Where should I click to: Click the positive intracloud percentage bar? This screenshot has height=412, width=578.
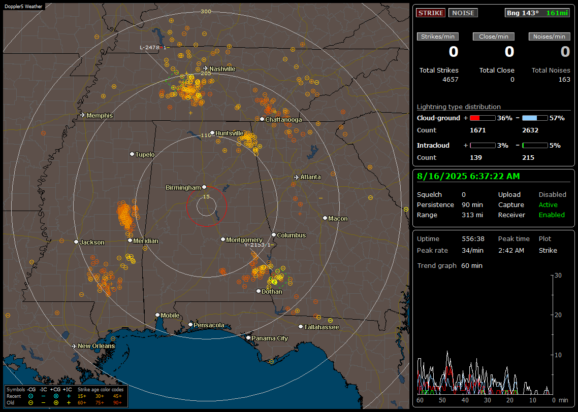coord(483,146)
